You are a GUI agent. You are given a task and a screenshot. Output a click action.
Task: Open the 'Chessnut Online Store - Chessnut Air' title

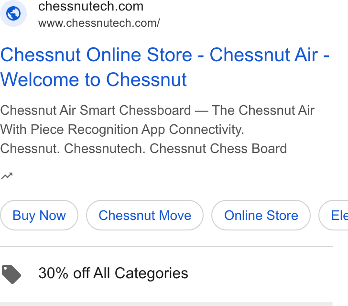[164, 55]
